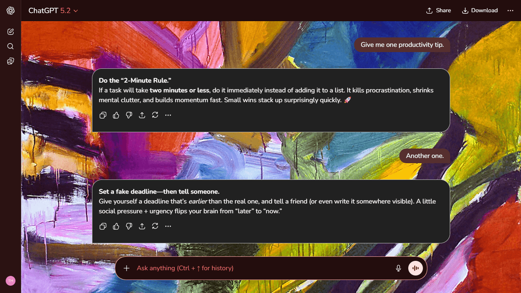The image size is (521, 293).
Task: Open more actions for the 2-Minute Rule message
Action: point(168,115)
